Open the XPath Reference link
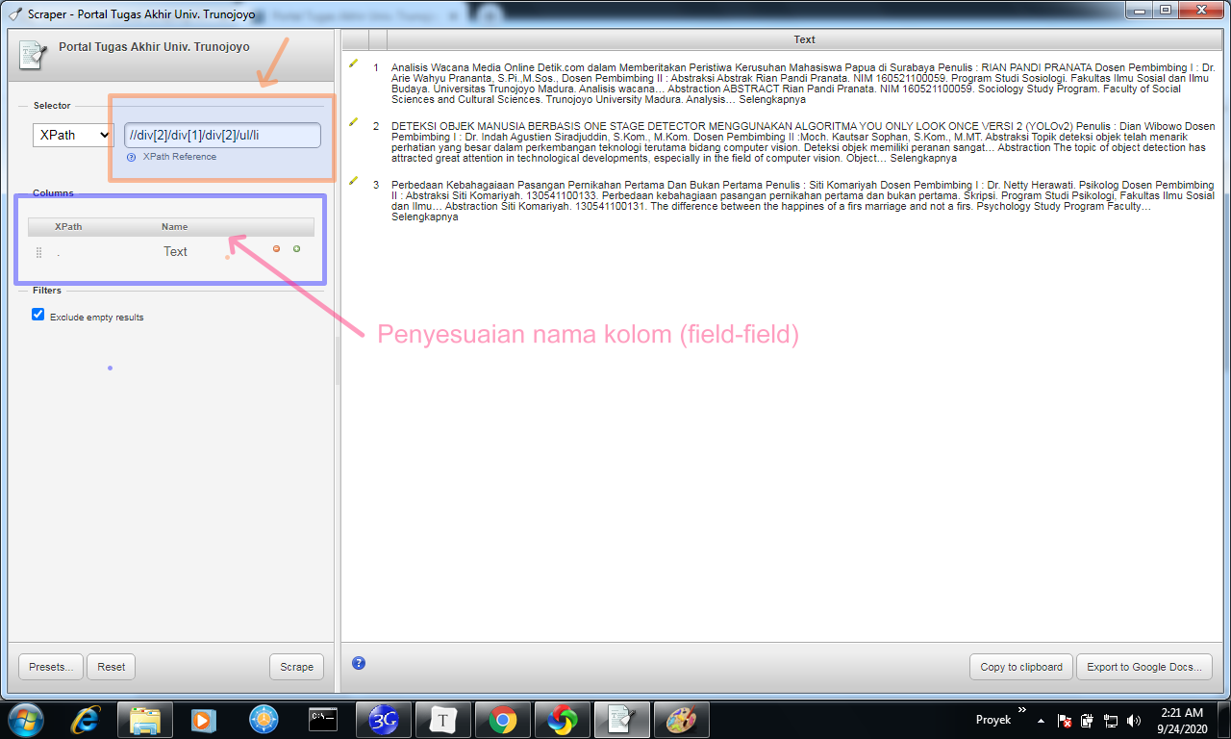 tap(180, 157)
